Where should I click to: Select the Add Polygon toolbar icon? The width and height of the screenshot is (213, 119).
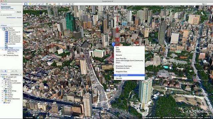(x=33, y=4)
